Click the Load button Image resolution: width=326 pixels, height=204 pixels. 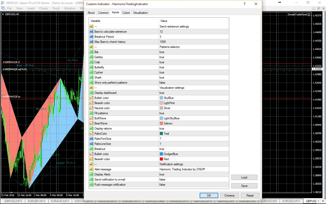244,177
